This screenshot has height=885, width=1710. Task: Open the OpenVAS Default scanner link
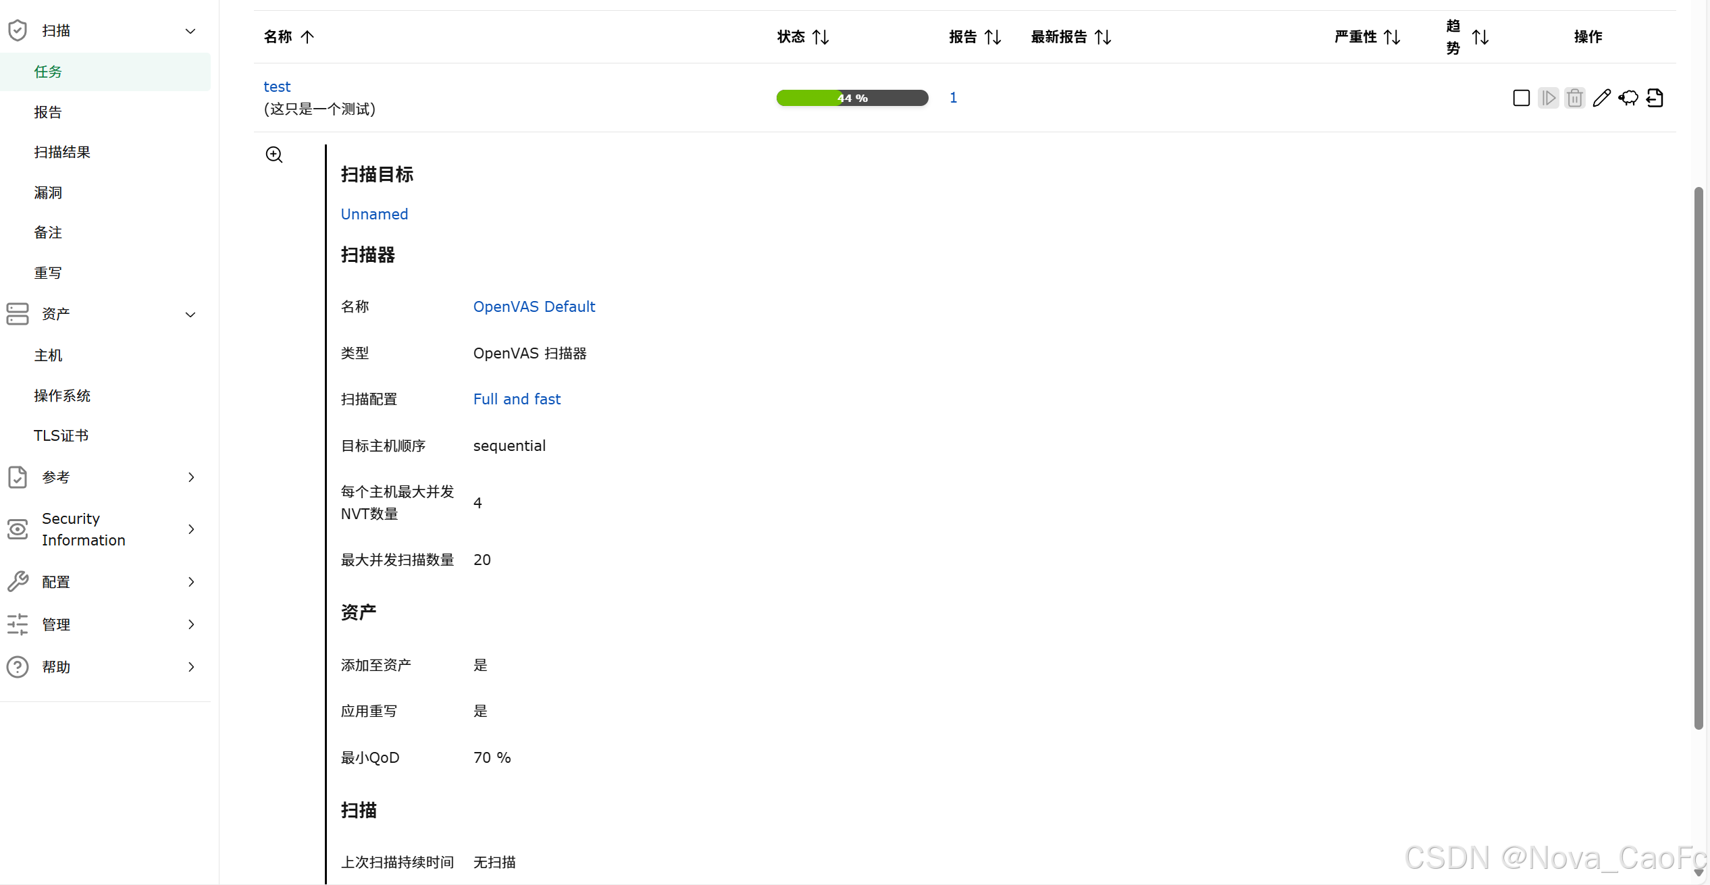pyautogui.click(x=534, y=306)
